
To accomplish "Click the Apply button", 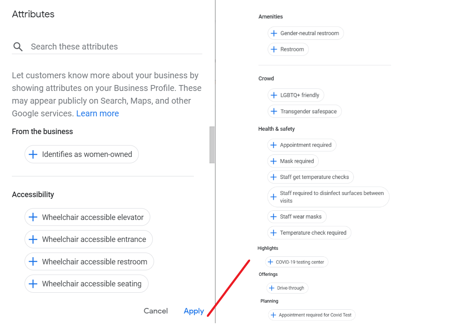I will (x=193, y=311).
